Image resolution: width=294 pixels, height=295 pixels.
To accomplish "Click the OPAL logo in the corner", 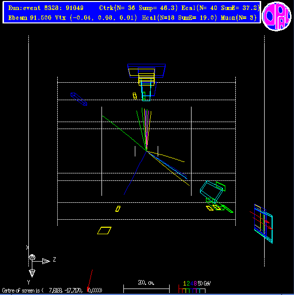I will (x=277, y=16).
